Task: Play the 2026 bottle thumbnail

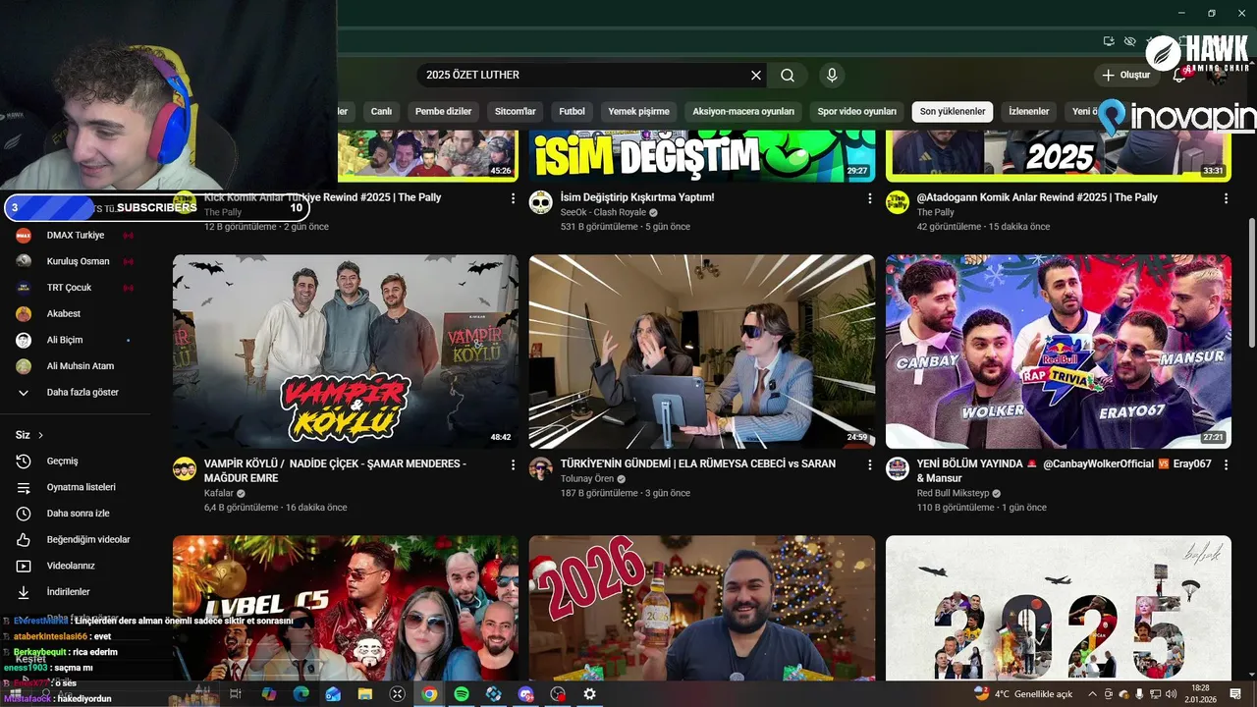Action: click(x=702, y=608)
